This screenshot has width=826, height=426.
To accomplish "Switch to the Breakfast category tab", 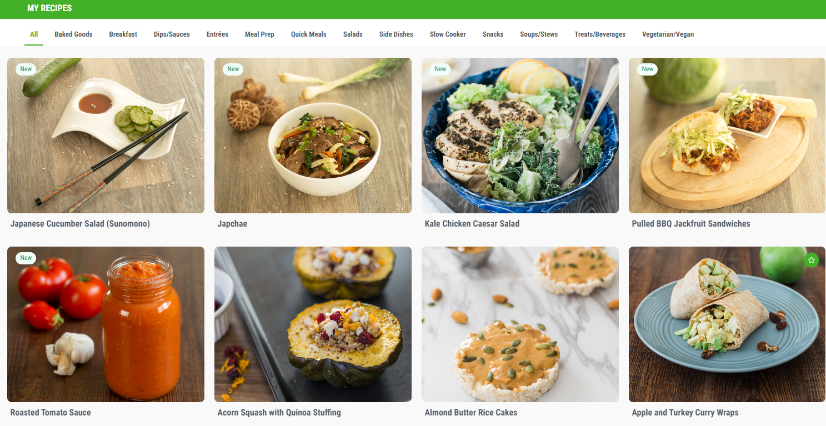I will (123, 34).
